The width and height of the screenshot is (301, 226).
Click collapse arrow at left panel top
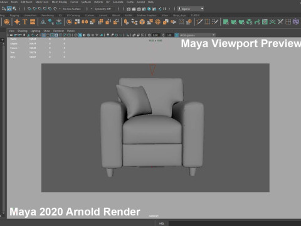click(x=3, y=40)
